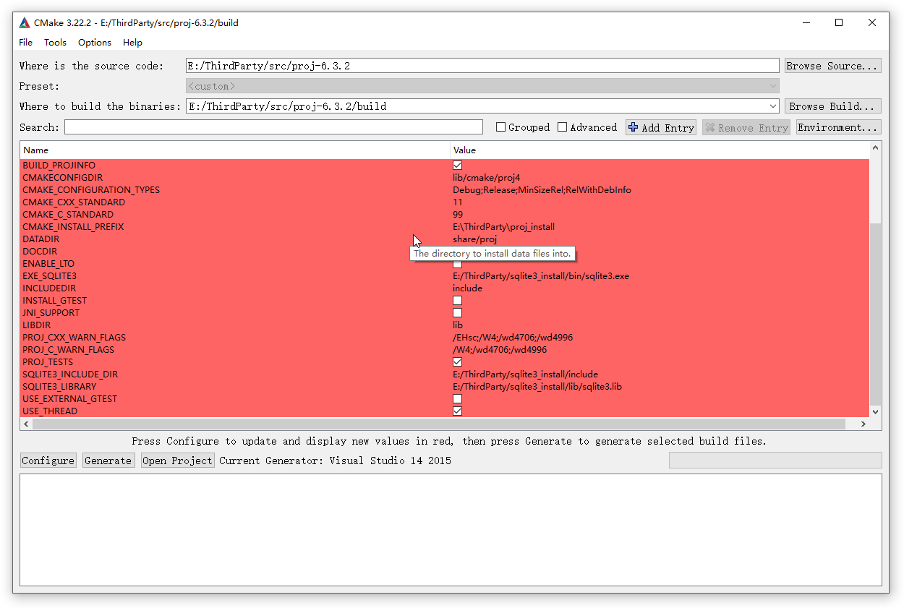
Task: Click the vertical scrollbar down arrow
Action: (x=876, y=412)
